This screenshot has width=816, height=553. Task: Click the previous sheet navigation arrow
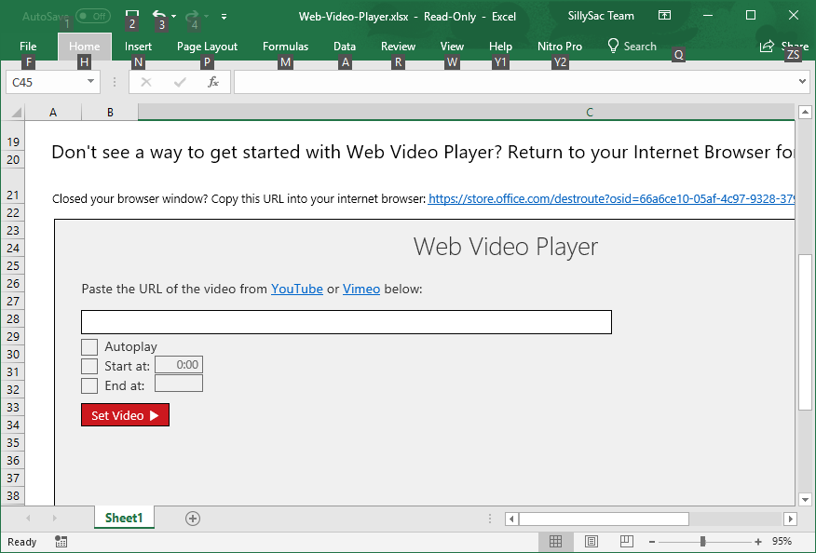click(x=28, y=519)
